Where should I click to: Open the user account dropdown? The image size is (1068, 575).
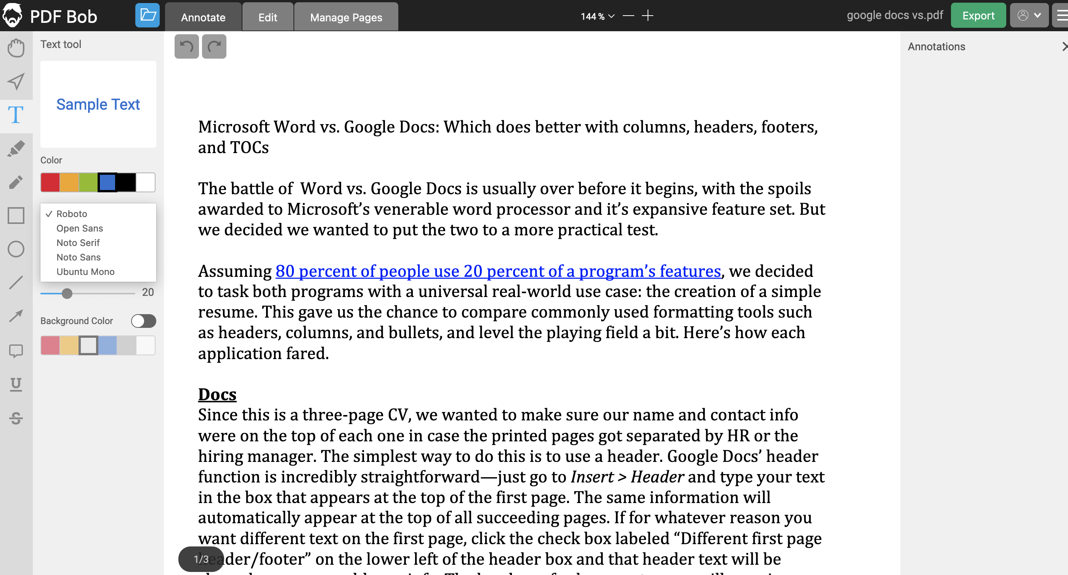click(x=1029, y=16)
